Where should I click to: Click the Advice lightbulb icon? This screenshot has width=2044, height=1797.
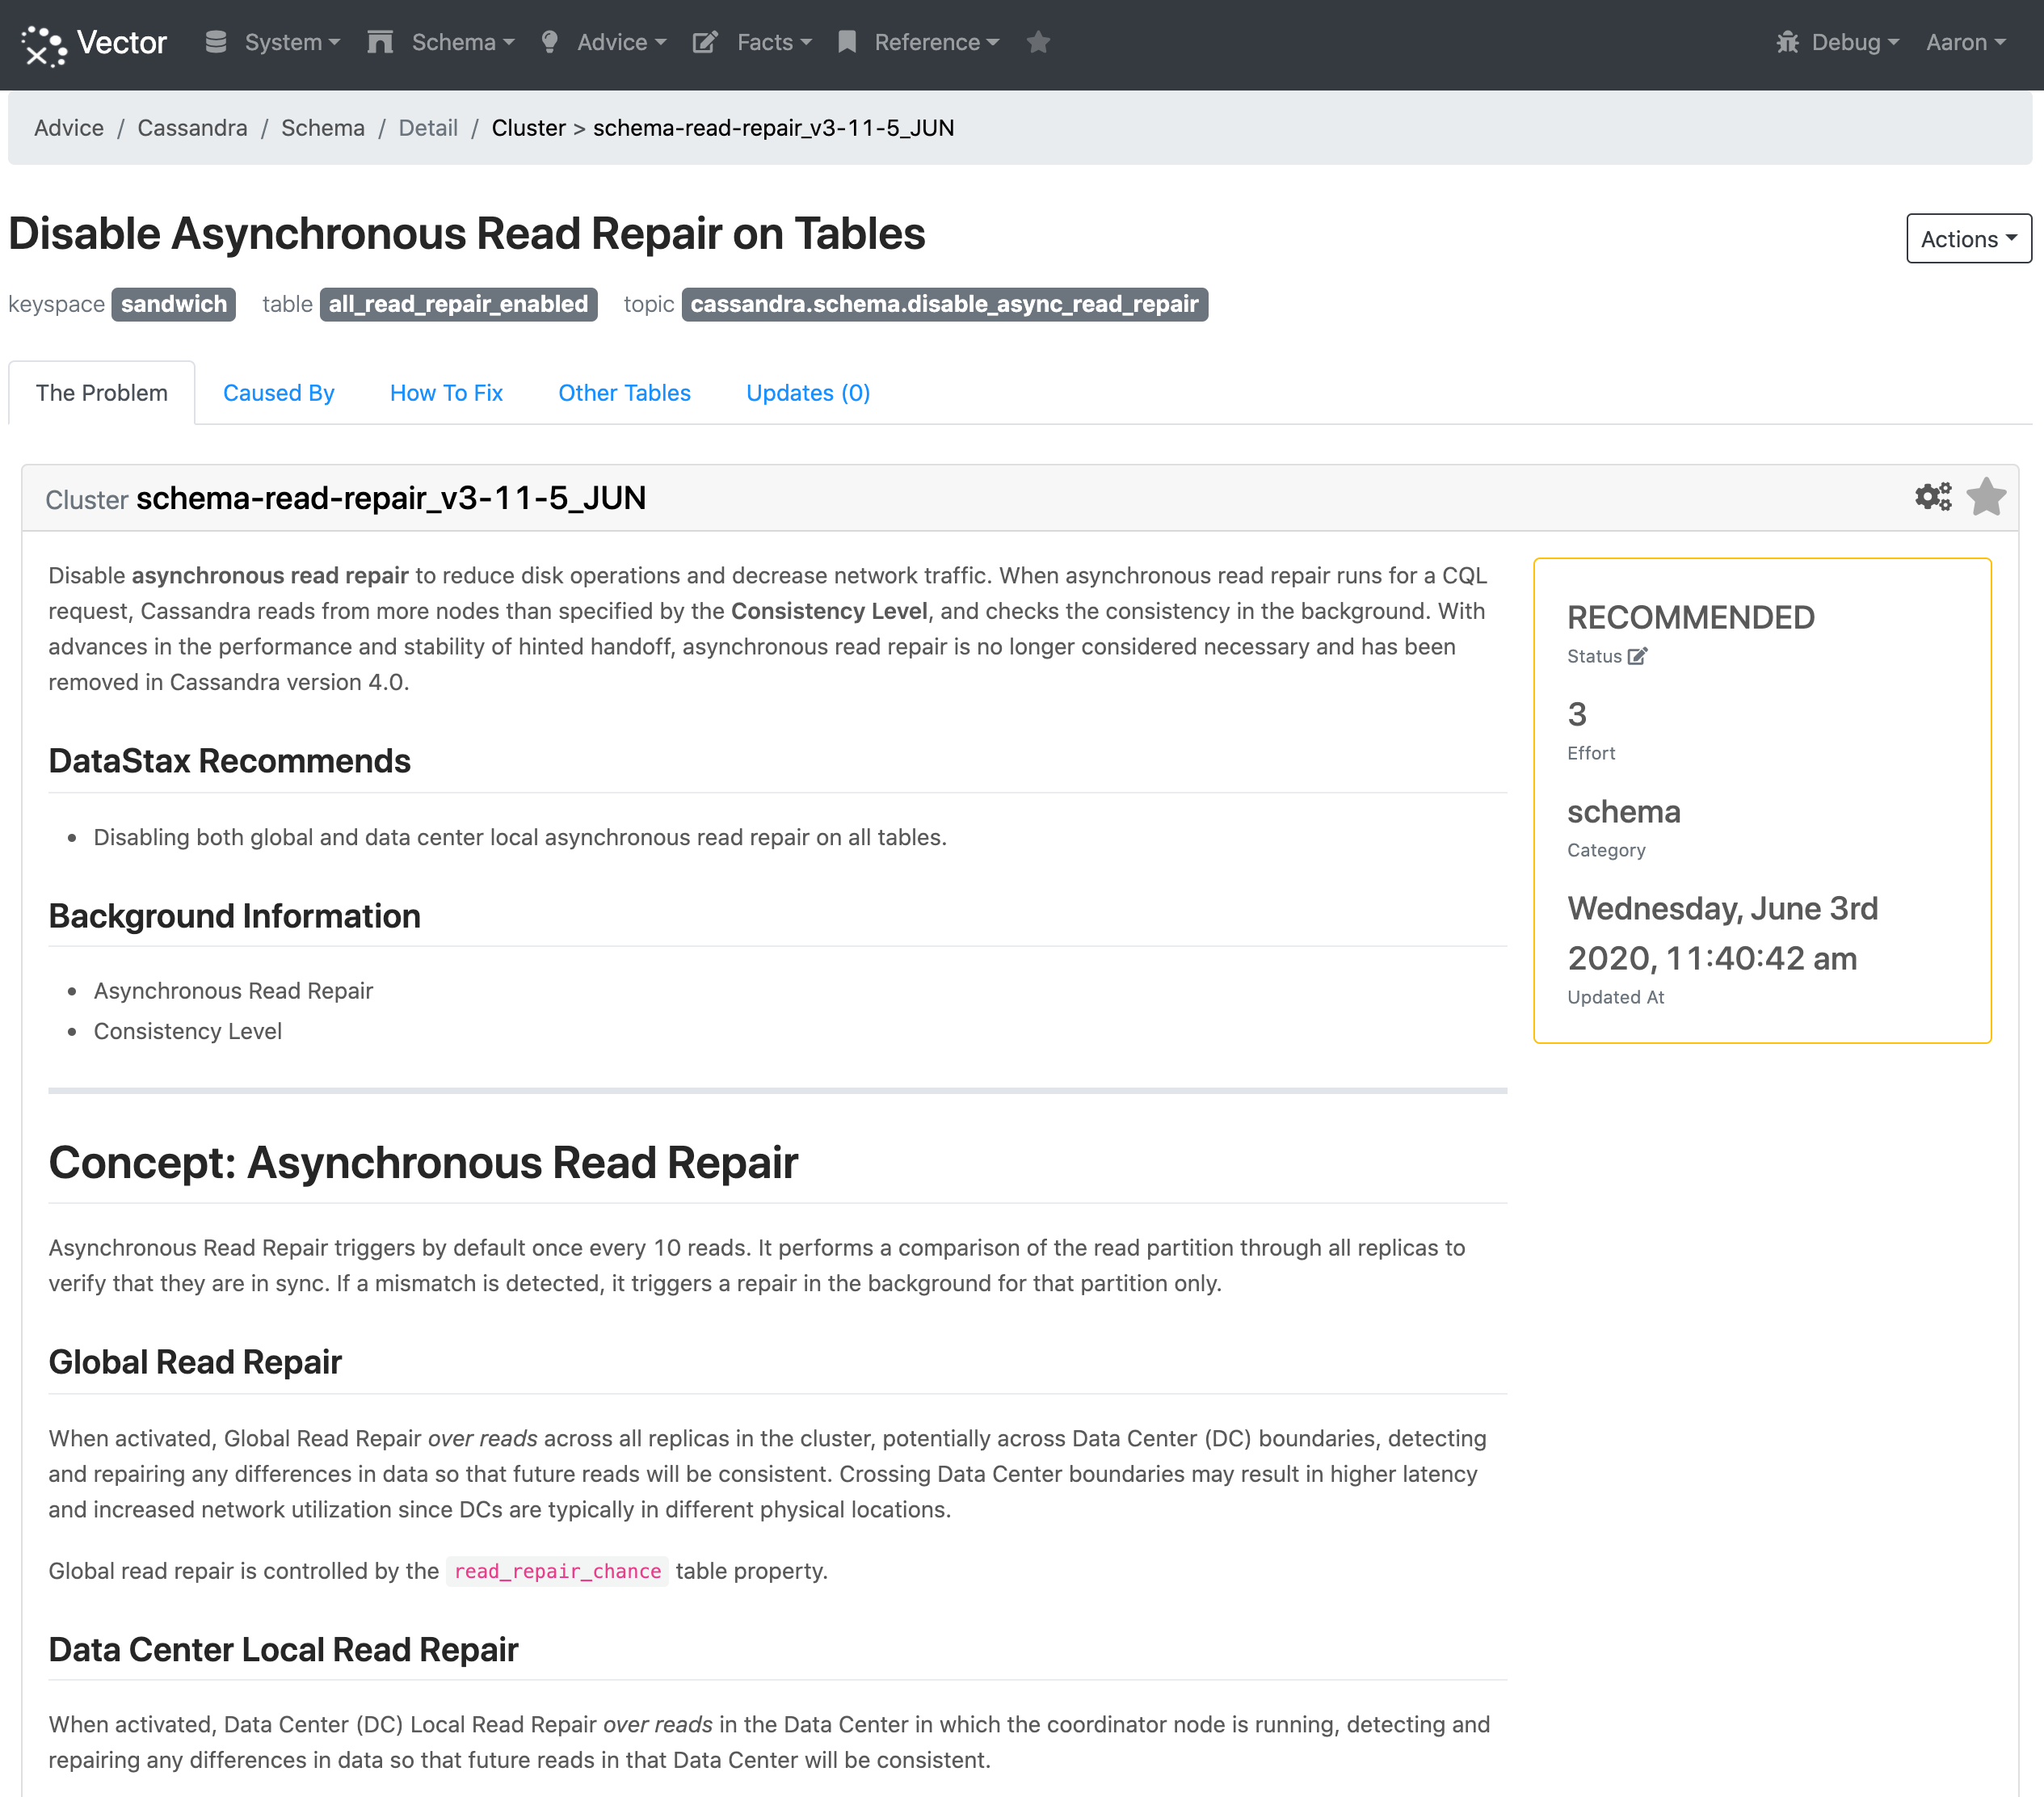pos(549,42)
